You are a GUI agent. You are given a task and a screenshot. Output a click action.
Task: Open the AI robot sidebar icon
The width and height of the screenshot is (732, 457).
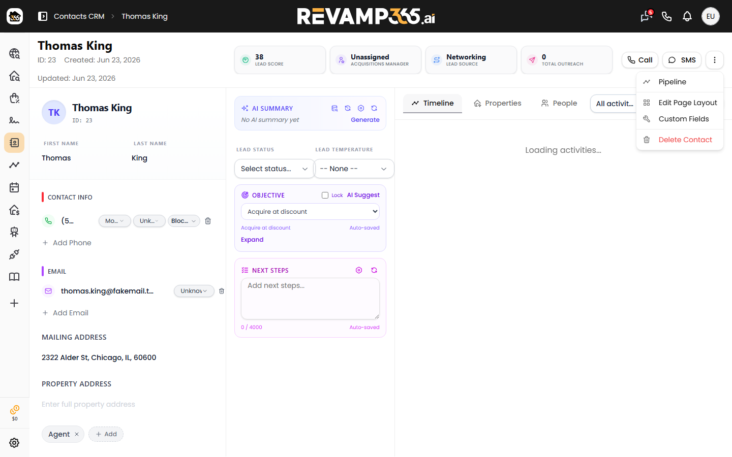tap(14, 232)
